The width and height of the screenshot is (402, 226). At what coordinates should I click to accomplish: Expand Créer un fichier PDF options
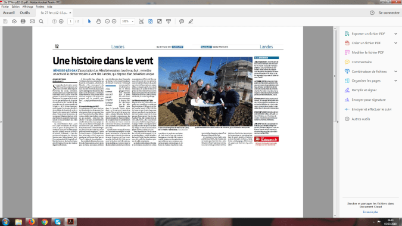coord(395,43)
